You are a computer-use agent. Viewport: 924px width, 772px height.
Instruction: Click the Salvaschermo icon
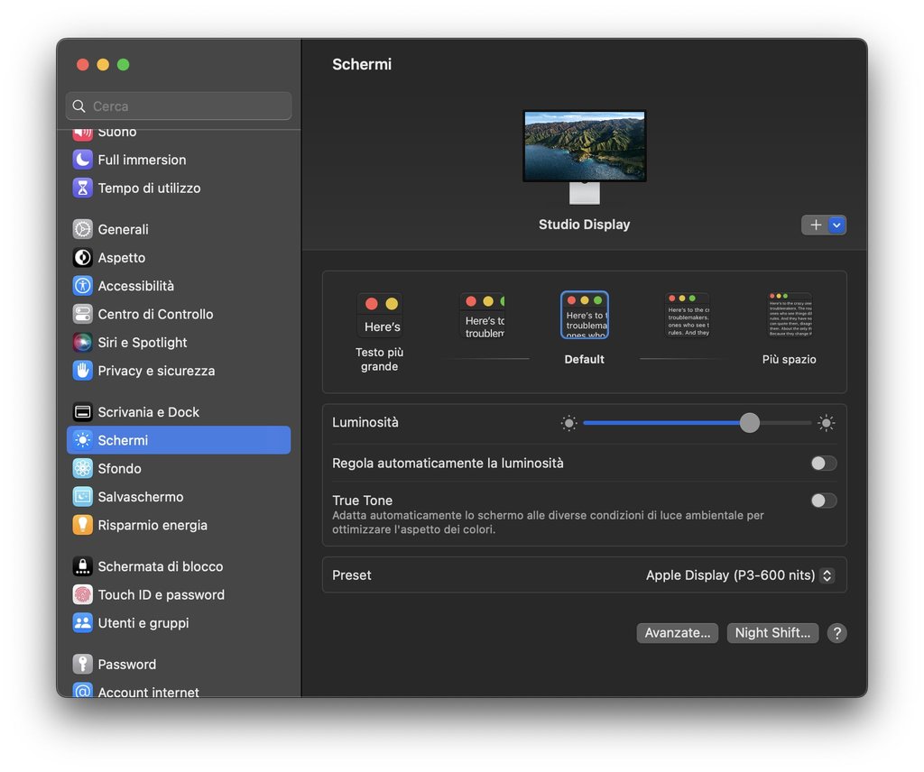click(x=82, y=496)
